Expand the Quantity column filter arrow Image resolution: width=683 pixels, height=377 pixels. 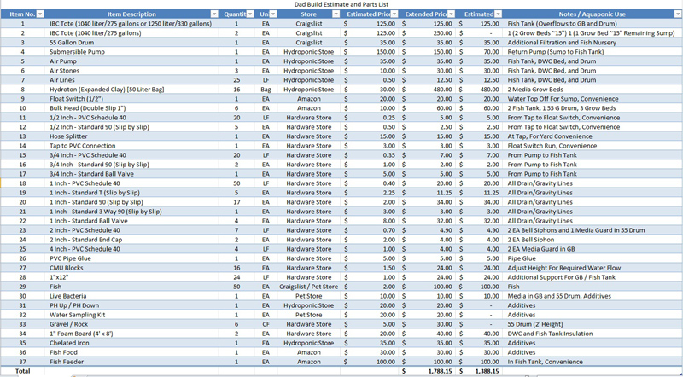250,14
